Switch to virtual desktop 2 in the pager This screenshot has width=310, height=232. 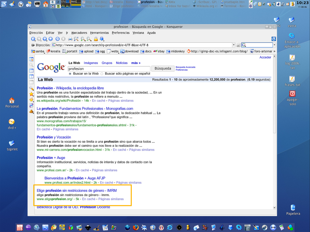pos(58,2)
